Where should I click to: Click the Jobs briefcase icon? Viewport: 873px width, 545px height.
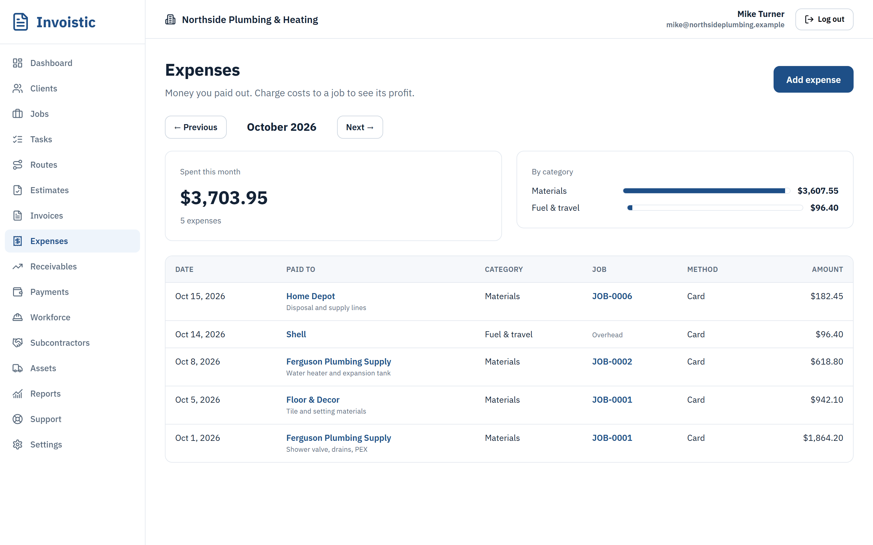coord(18,114)
